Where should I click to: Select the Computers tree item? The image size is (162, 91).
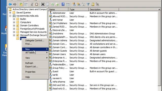(26, 22)
